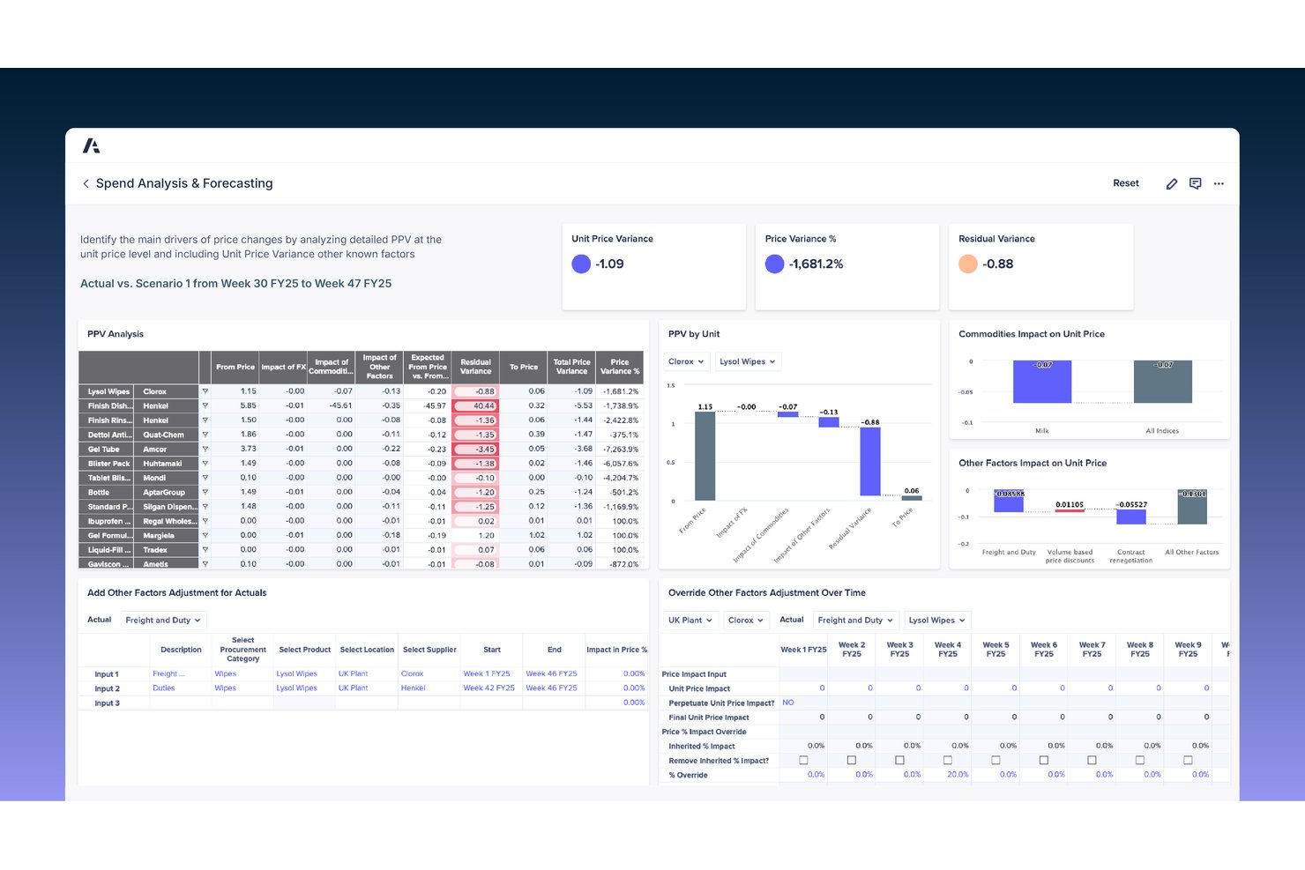This screenshot has width=1305, height=870.
Task: Click the Reset button
Action: click(x=1126, y=183)
